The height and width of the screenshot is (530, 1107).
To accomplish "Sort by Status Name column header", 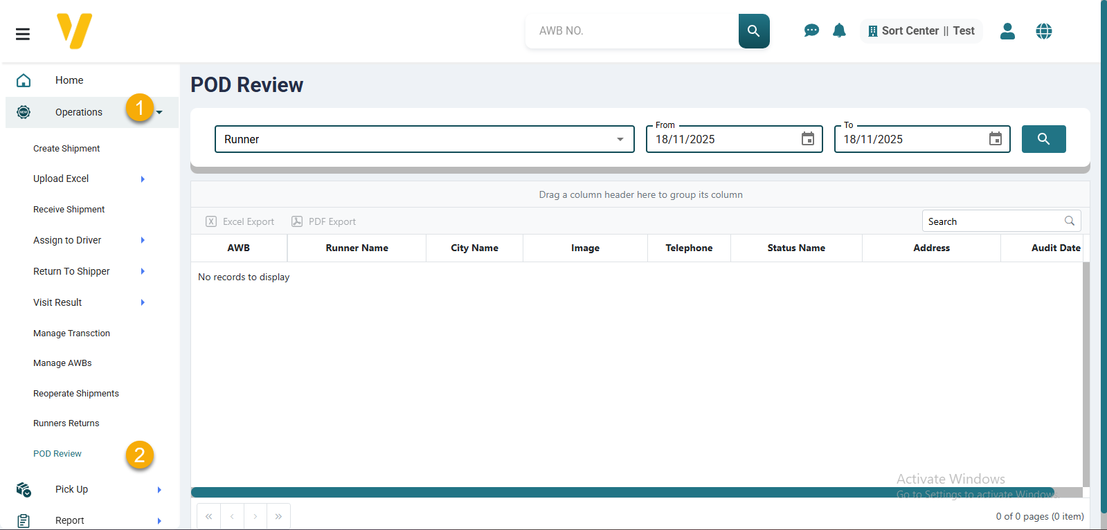I will point(797,248).
